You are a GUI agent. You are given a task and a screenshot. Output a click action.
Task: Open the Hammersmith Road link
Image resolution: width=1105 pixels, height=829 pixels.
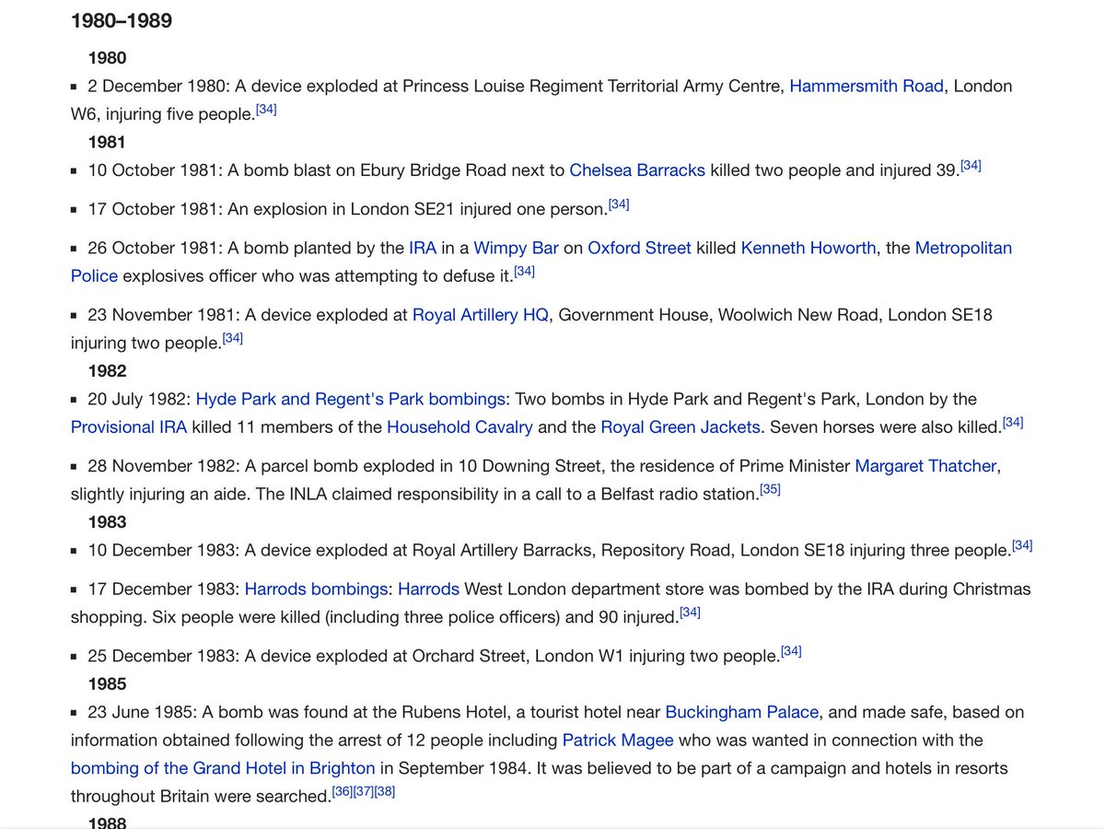[867, 86]
